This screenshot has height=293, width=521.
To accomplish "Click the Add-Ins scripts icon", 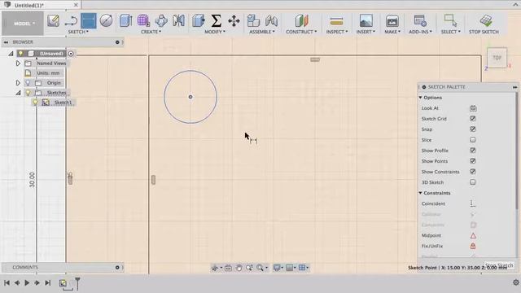I will 420,20.
